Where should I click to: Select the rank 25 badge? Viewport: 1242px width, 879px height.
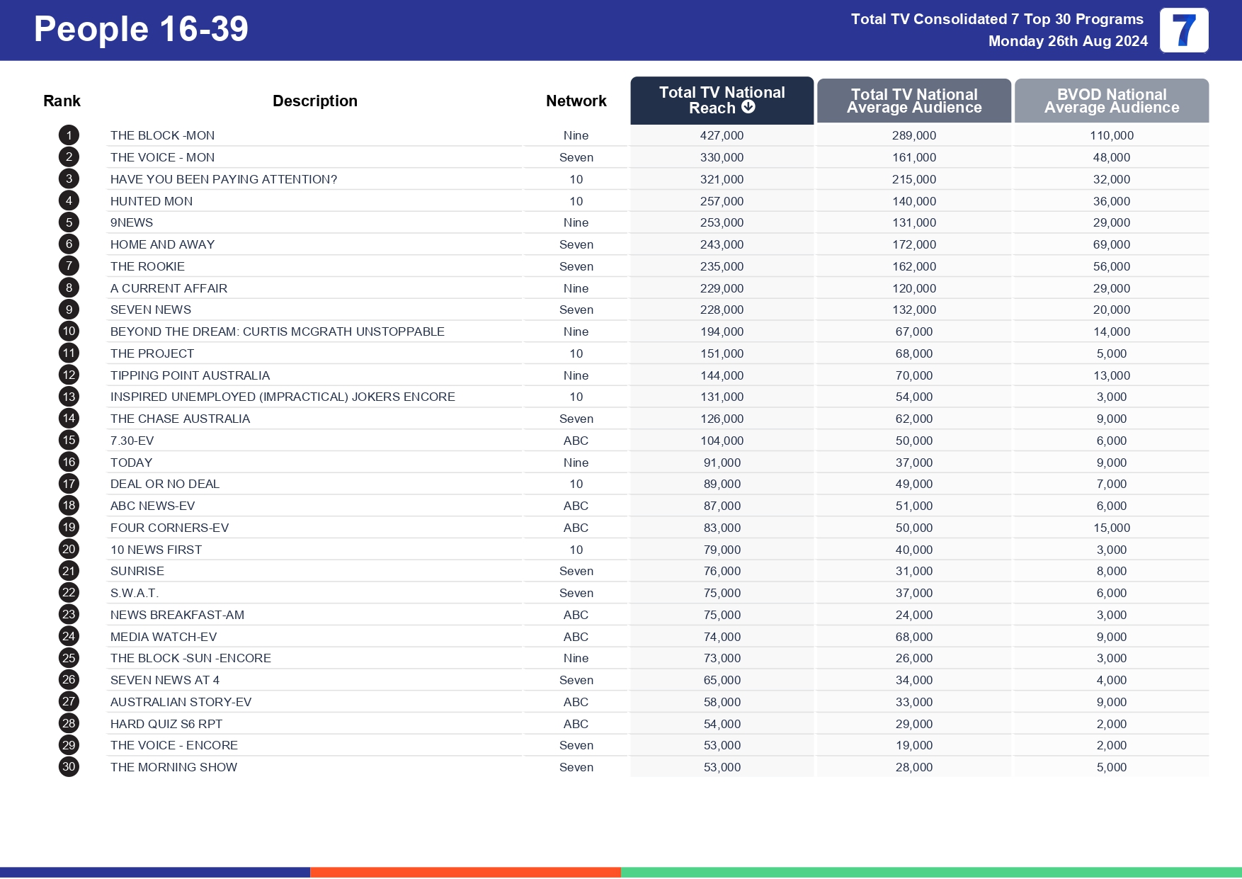pos(68,658)
